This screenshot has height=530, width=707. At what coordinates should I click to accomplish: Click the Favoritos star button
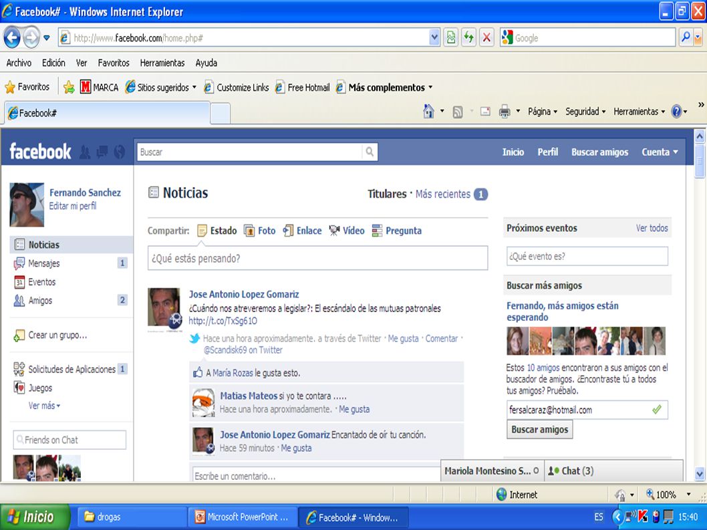coord(27,87)
